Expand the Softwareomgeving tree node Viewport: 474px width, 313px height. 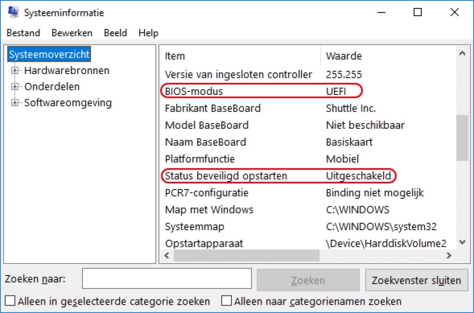pyautogui.click(x=15, y=103)
